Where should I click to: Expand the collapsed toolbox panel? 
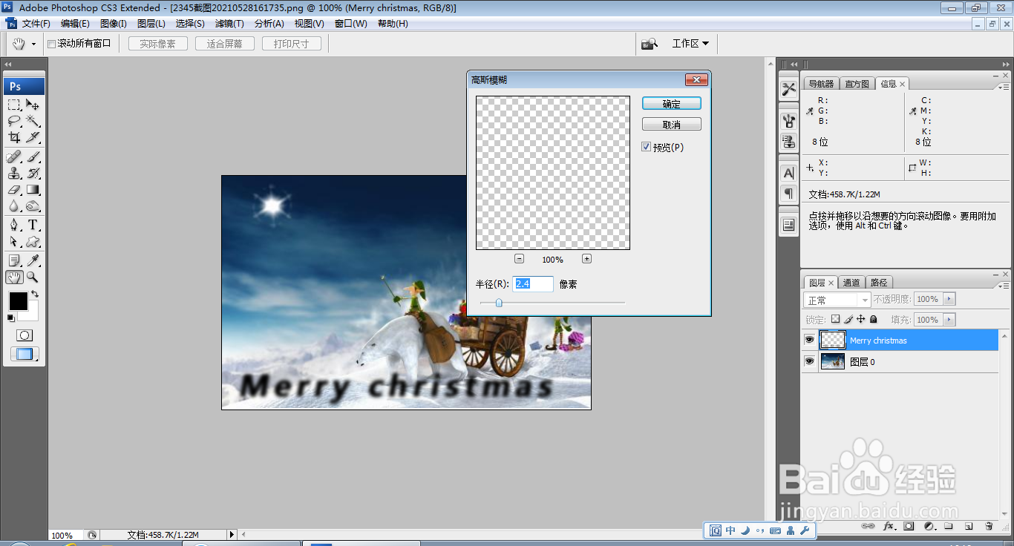(8, 65)
